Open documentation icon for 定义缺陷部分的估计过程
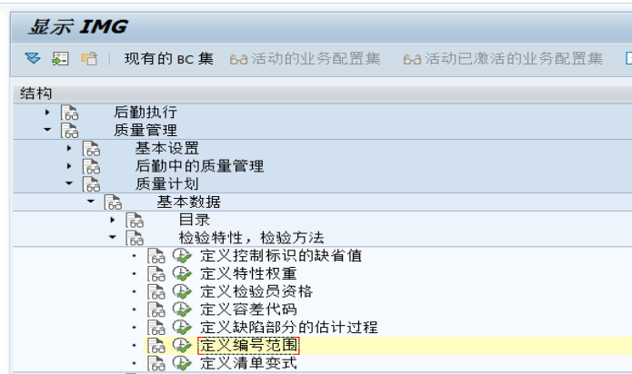The height and width of the screenshot is (374, 632). coord(156,328)
